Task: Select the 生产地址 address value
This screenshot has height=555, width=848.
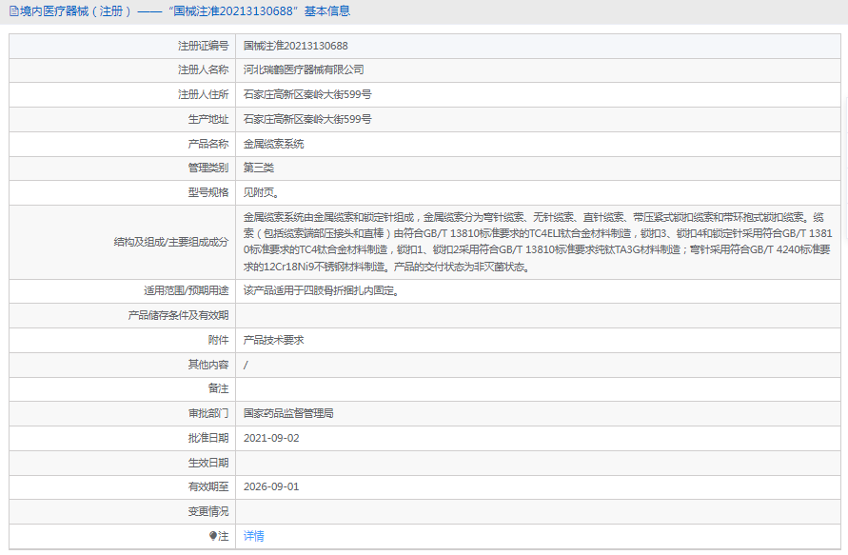Action: 307,119
